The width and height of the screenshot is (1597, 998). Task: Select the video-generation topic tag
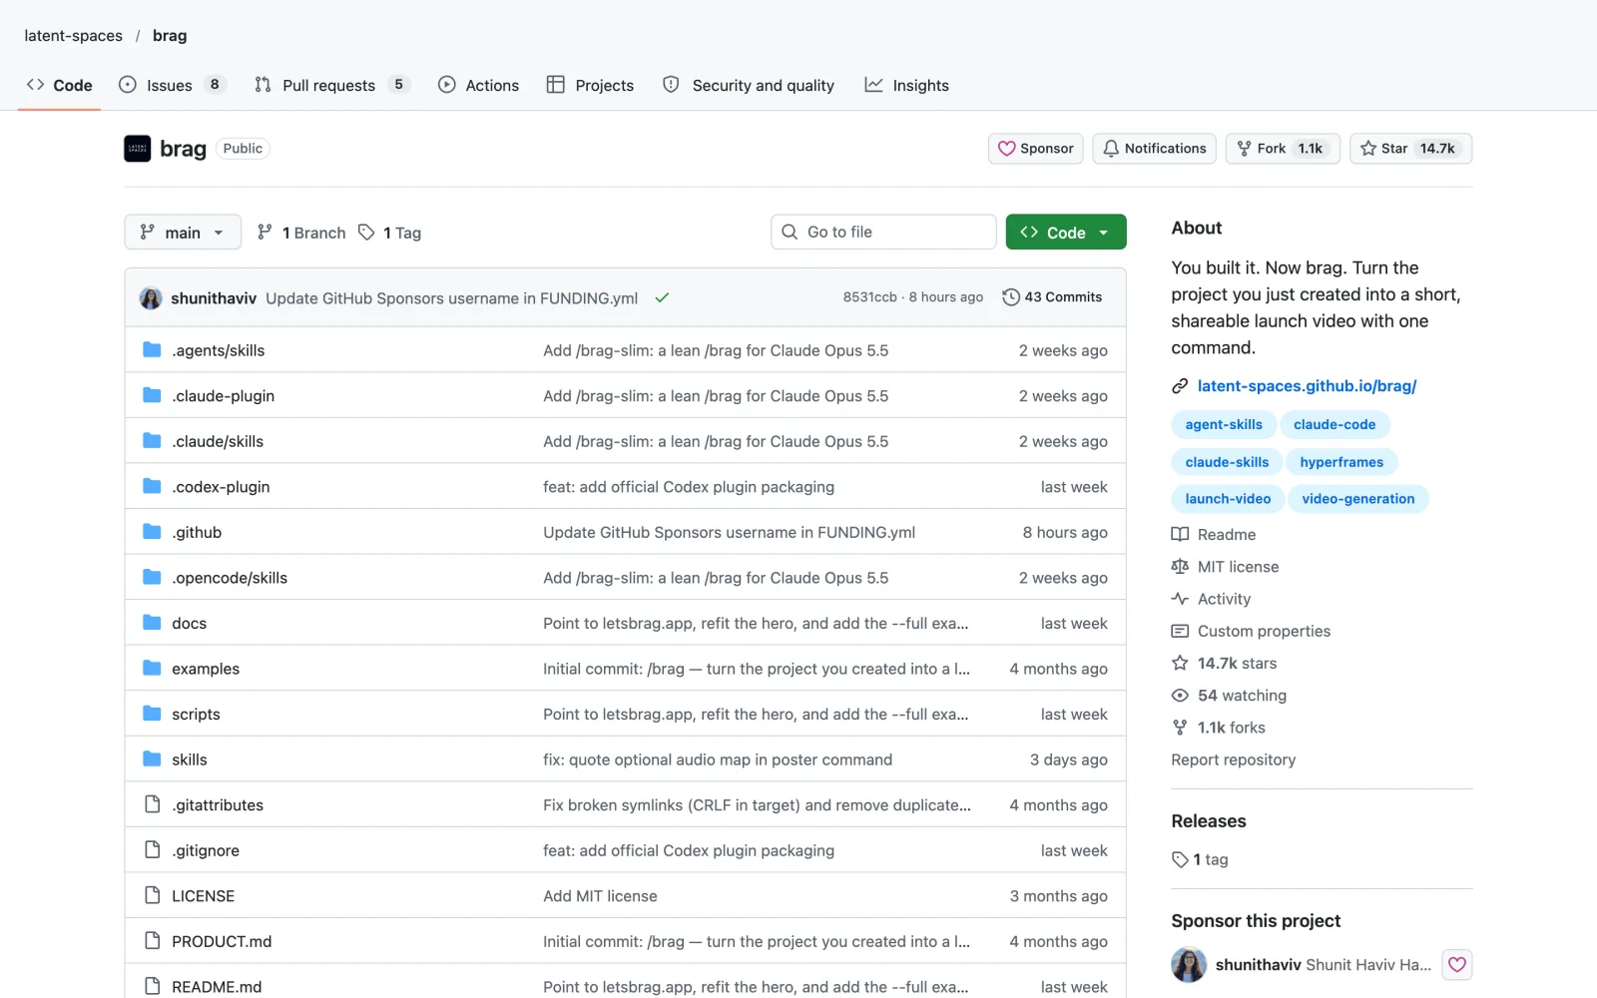coord(1357,499)
